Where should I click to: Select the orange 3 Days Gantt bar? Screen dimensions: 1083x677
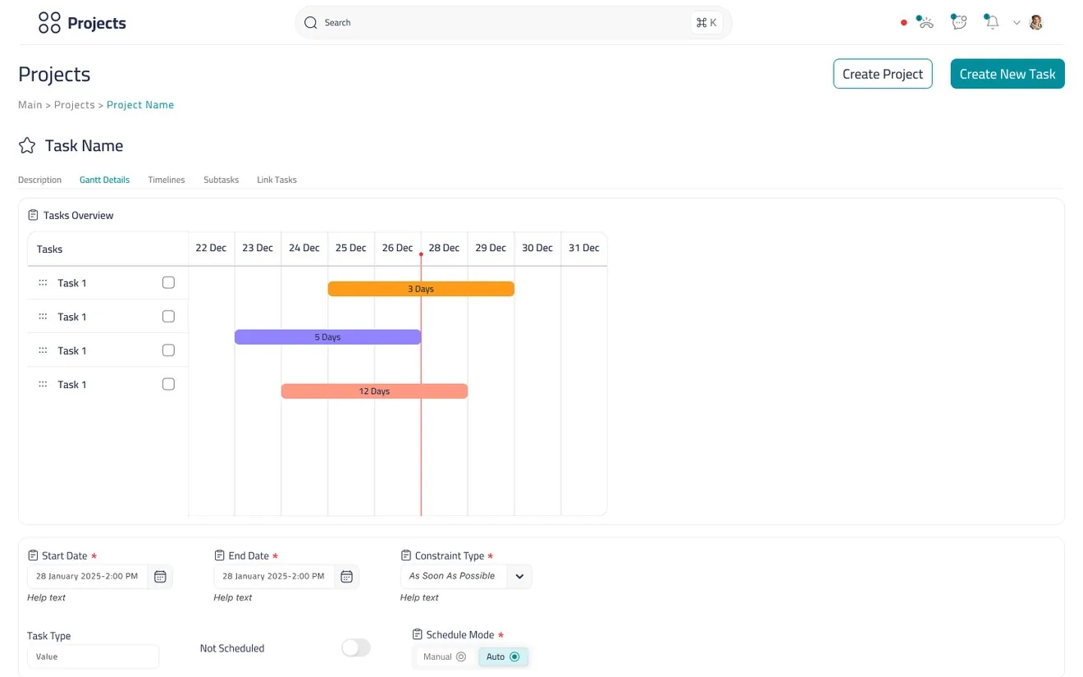point(421,289)
